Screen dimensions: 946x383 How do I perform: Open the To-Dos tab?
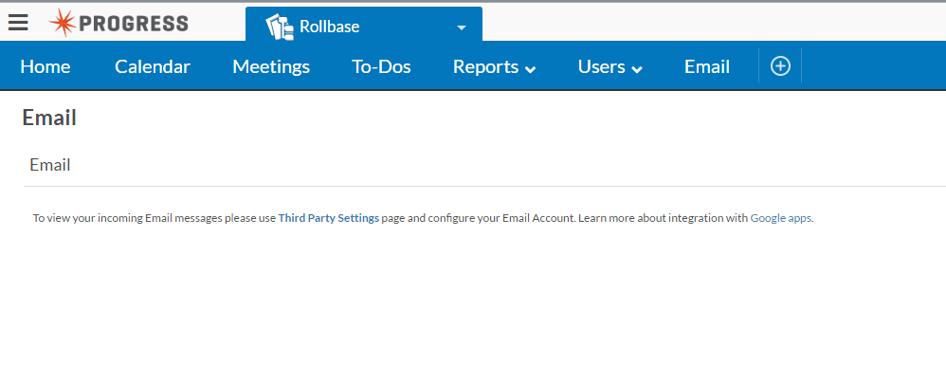[381, 66]
